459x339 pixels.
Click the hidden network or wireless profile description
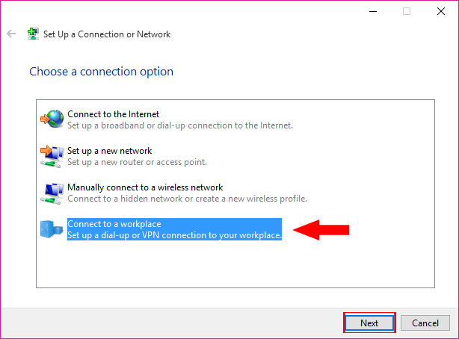tap(187, 198)
